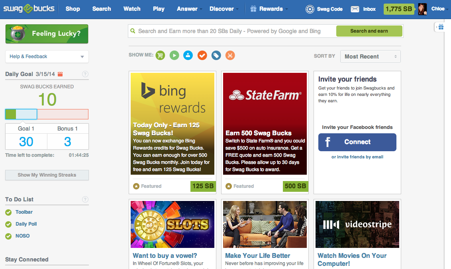Click the Daily Poll green checkmark

[x=8, y=224]
